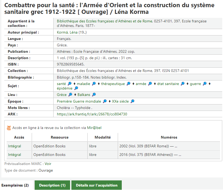This screenshot has height=190, width=223.
Task: Click the Ressource column header
Action: 60,137
